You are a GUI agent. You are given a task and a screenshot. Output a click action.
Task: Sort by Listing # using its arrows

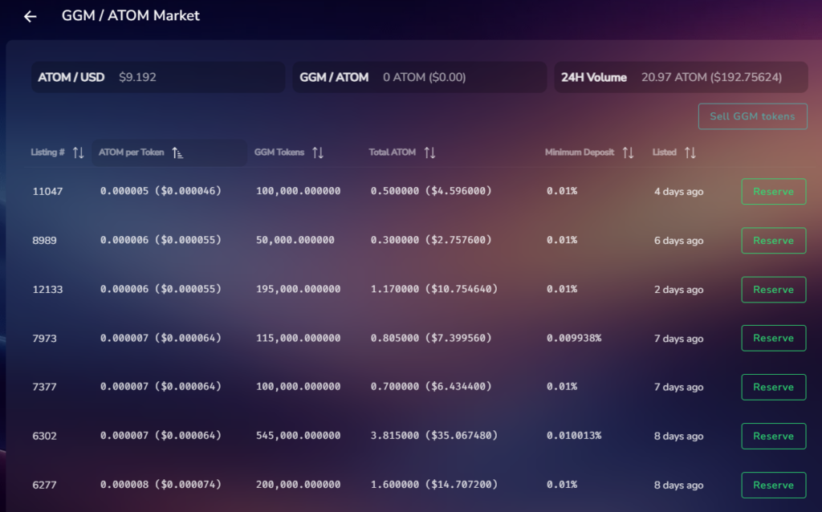(x=78, y=152)
